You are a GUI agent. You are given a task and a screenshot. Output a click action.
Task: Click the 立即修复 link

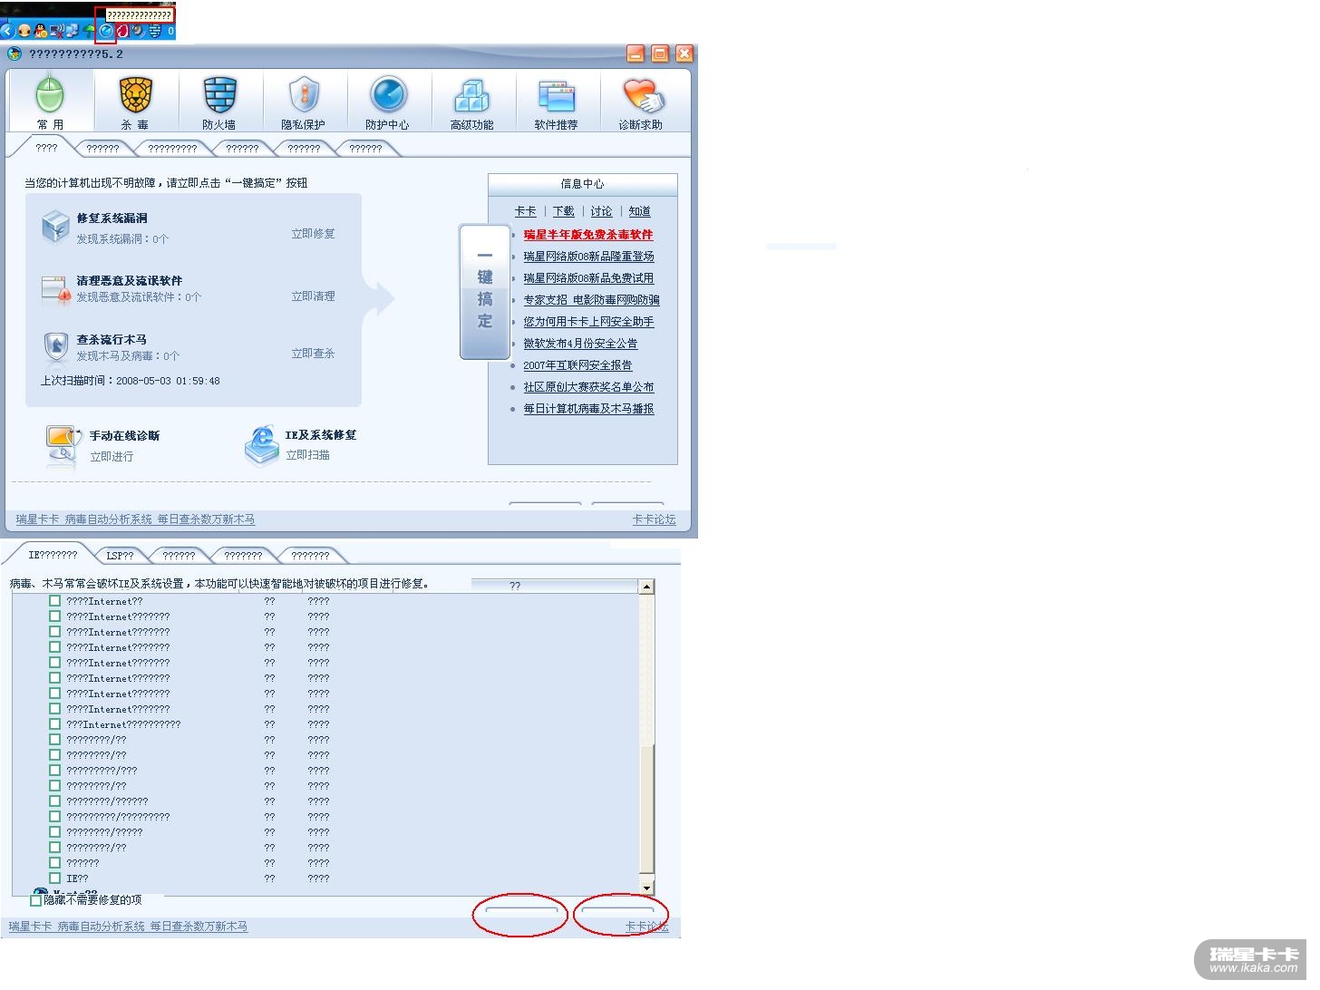point(313,234)
